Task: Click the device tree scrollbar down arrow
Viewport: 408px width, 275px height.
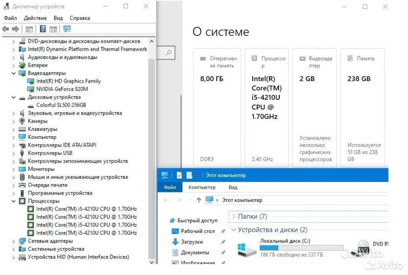Action: pyautogui.click(x=151, y=262)
